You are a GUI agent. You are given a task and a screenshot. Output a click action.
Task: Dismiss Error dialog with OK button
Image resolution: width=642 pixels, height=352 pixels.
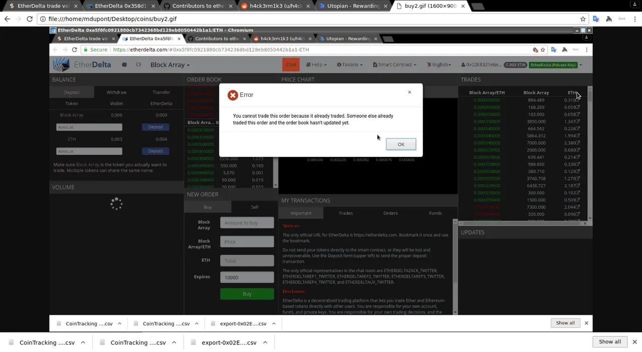coord(401,144)
